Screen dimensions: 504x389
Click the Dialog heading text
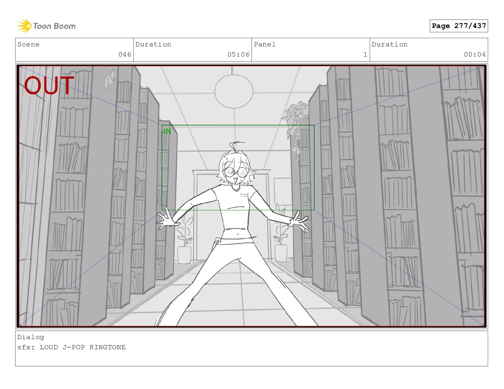click(31, 337)
